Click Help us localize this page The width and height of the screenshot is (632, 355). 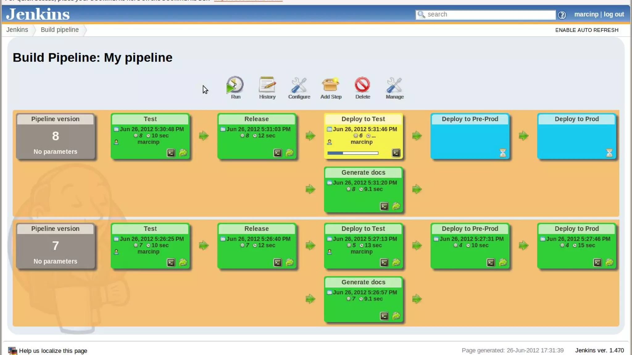click(x=53, y=351)
